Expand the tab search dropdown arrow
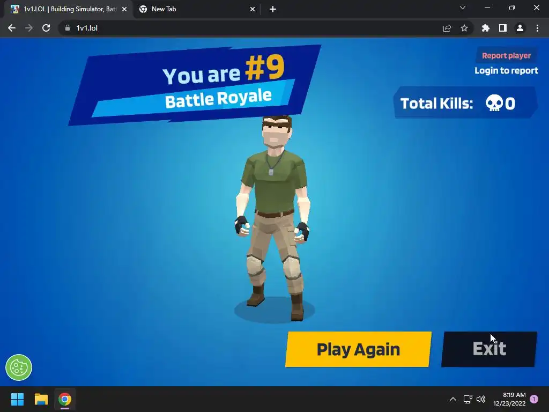549x412 pixels. tap(463, 8)
